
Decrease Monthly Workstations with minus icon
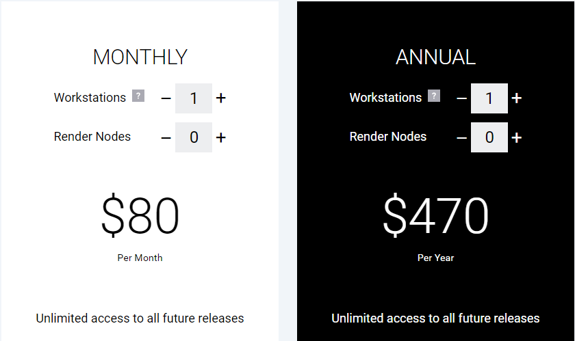[x=166, y=98]
